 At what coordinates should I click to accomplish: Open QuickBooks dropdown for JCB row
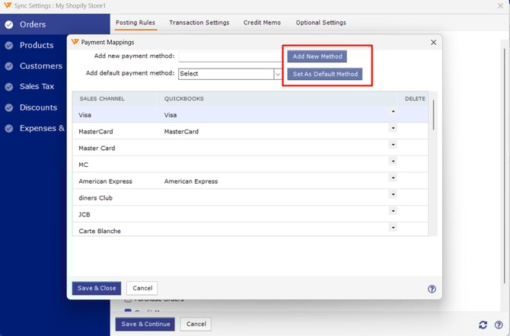tap(394, 211)
